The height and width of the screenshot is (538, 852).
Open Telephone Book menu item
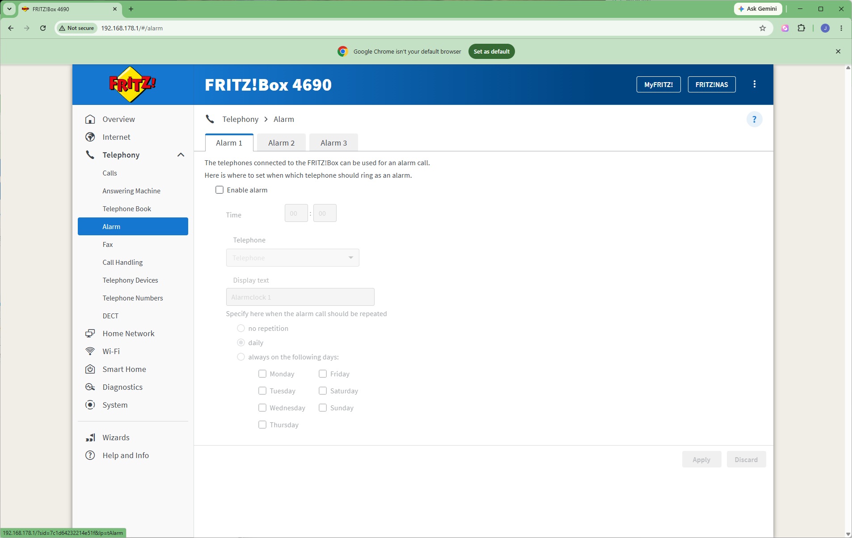tap(127, 209)
